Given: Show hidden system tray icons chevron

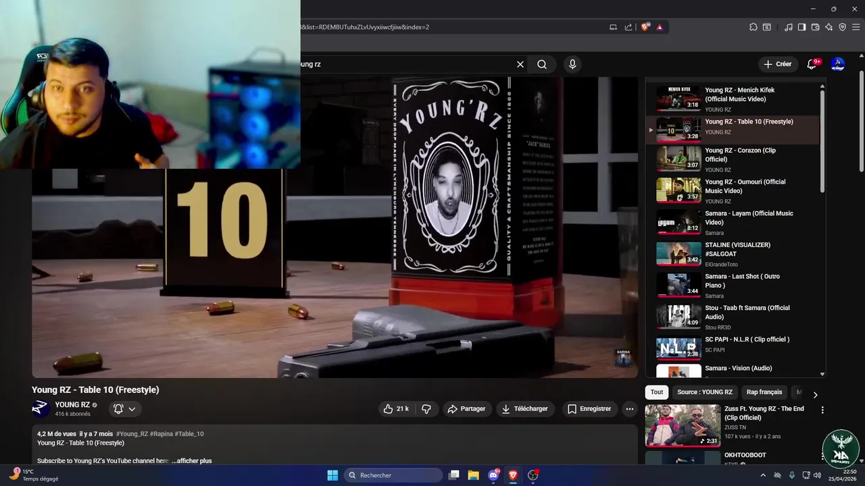Looking at the screenshot, I should pos(763,475).
